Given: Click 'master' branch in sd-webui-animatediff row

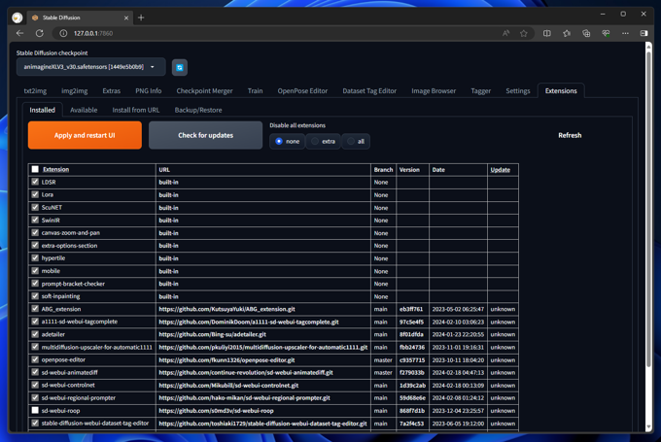Looking at the screenshot, I should tap(383, 372).
